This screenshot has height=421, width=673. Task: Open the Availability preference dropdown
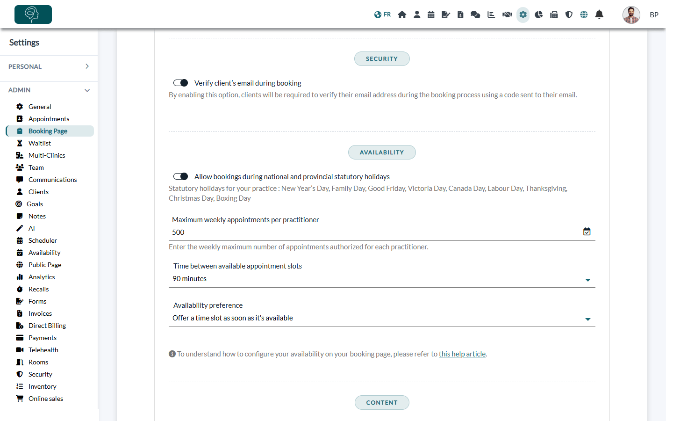382,318
